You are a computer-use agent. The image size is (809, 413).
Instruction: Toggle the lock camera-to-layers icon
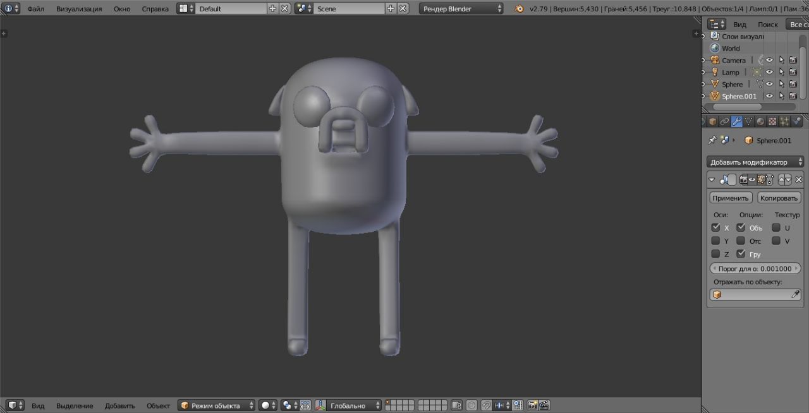(456, 405)
